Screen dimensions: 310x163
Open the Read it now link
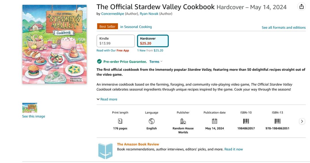[x=233, y=149]
